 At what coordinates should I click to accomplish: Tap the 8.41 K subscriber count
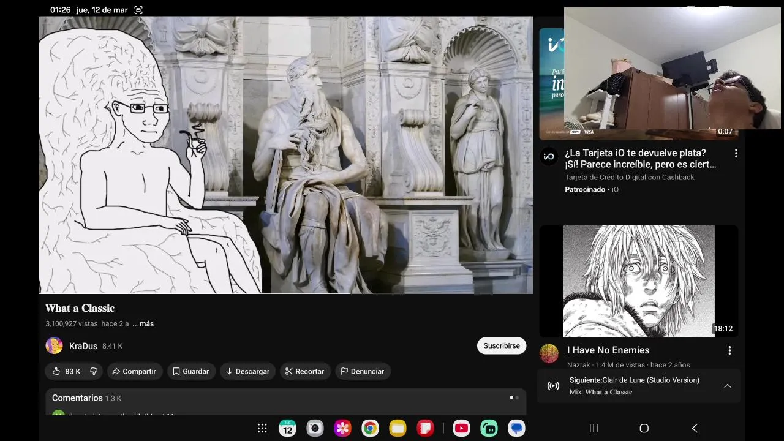point(112,346)
